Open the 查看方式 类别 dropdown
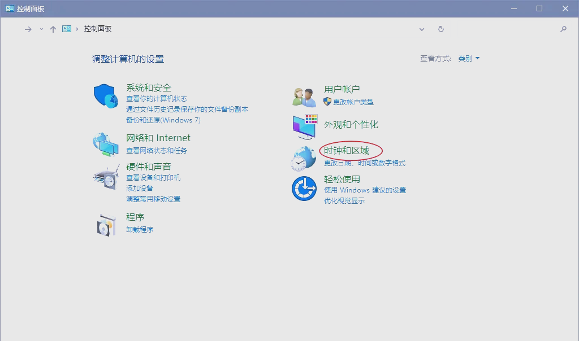The width and height of the screenshot is (579, 341). pos(469,58)
